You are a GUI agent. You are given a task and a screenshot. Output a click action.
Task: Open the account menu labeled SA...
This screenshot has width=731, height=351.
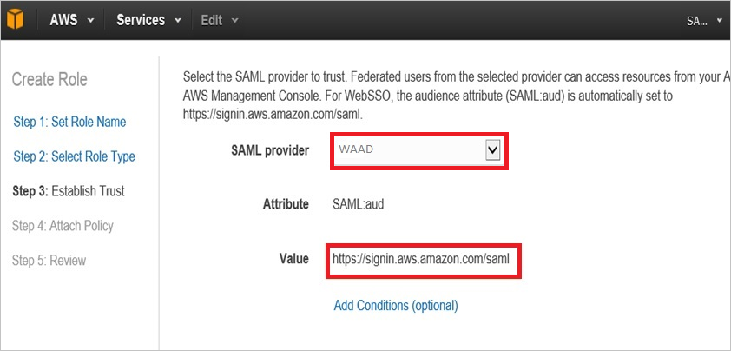click(702, 20)
